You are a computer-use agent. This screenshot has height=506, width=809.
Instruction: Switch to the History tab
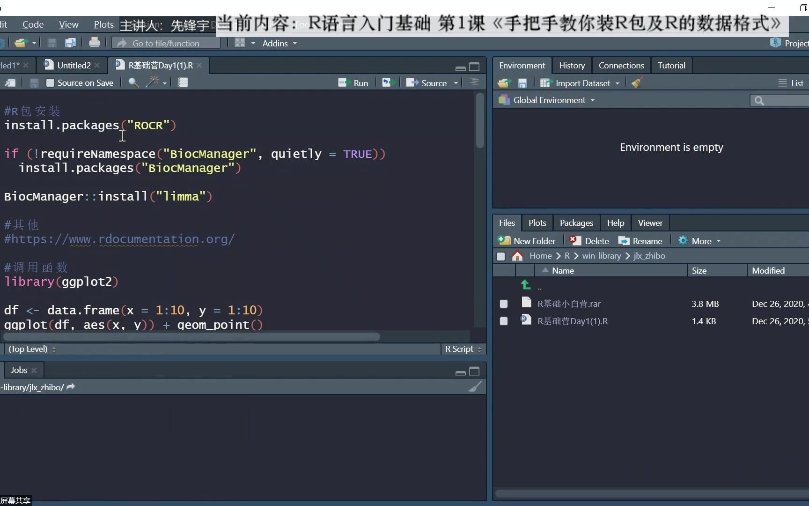572,65
